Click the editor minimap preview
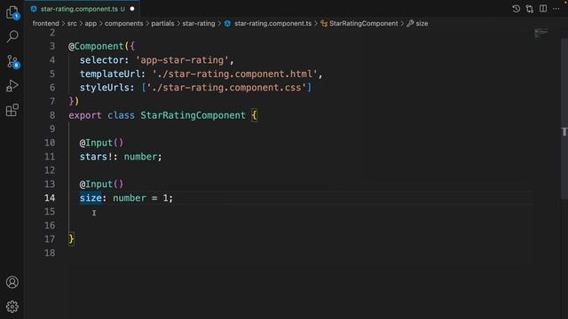 (541, 34)
